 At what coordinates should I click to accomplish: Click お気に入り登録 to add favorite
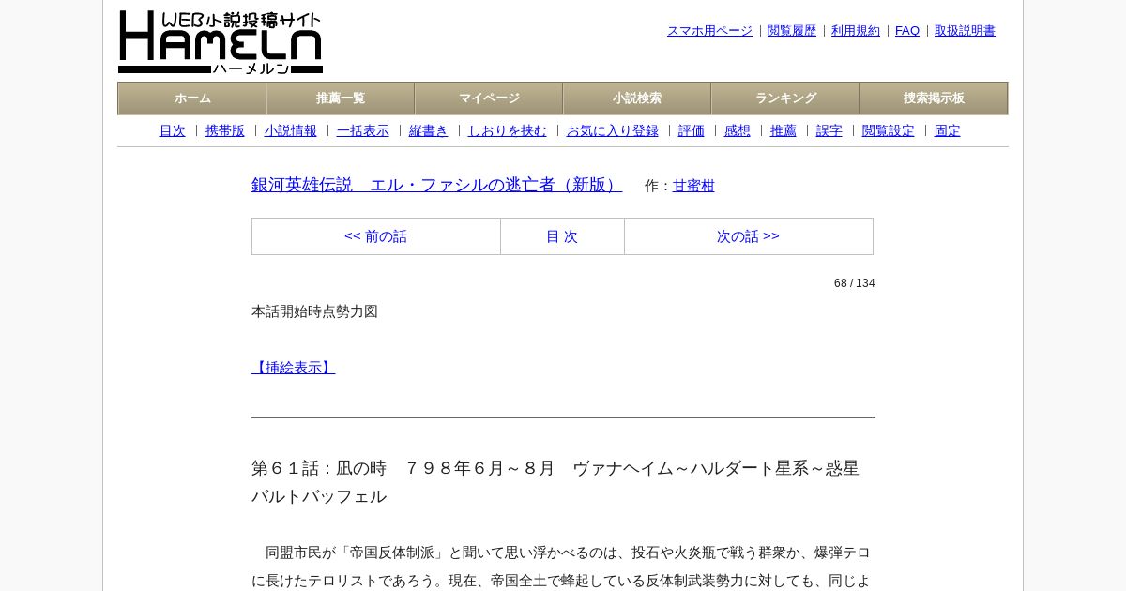point(613,130)
